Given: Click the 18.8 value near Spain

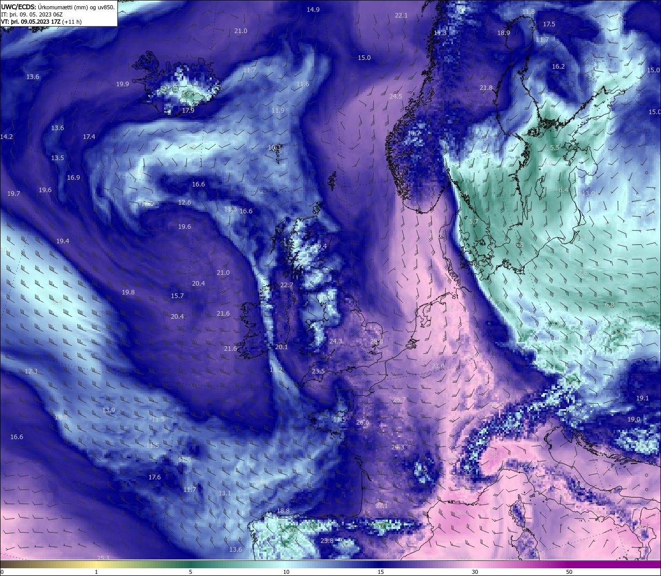Looking at the screenshot, I should tap(283, 511).
